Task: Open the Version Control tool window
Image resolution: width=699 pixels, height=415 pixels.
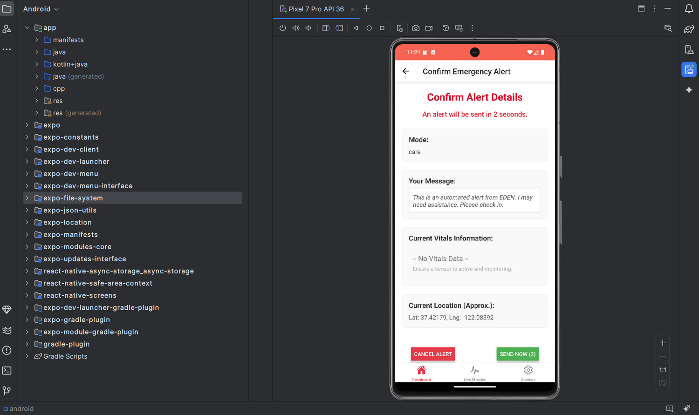Action: tap(7, 391)
